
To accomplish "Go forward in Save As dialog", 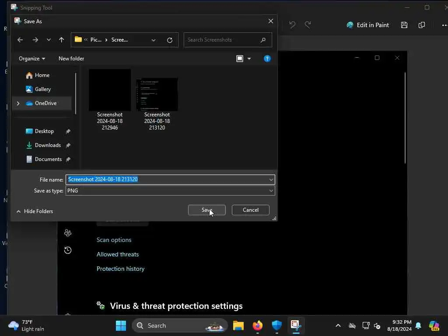I will 35,40.
